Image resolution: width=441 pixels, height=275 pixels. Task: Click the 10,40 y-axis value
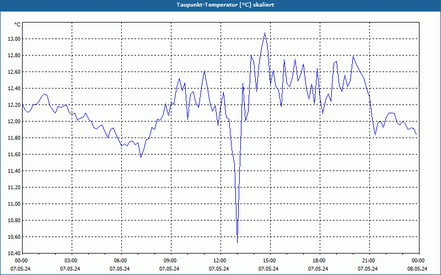coord(14,254)
